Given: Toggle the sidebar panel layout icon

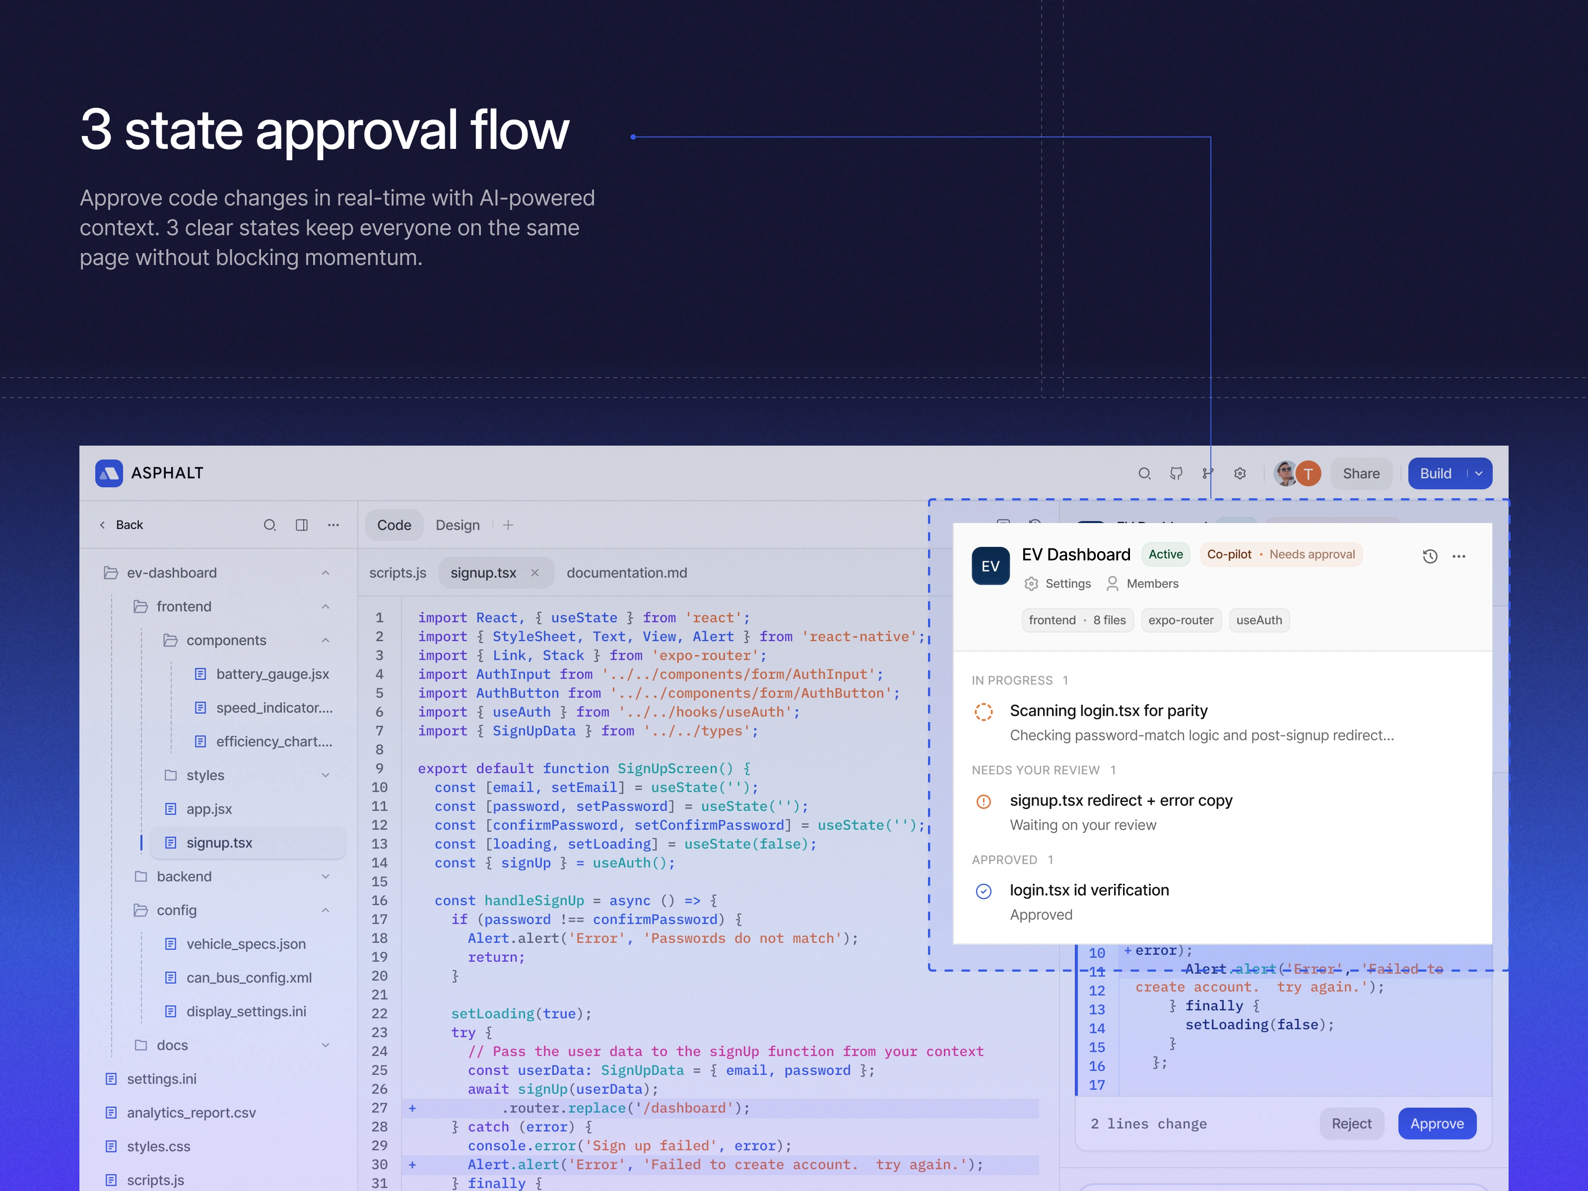Looking at the screenshot, I should 302,525.
